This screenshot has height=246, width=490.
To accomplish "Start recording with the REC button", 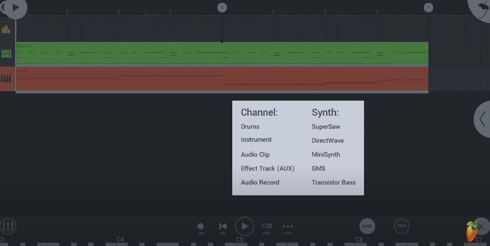I will pos(201,228).
